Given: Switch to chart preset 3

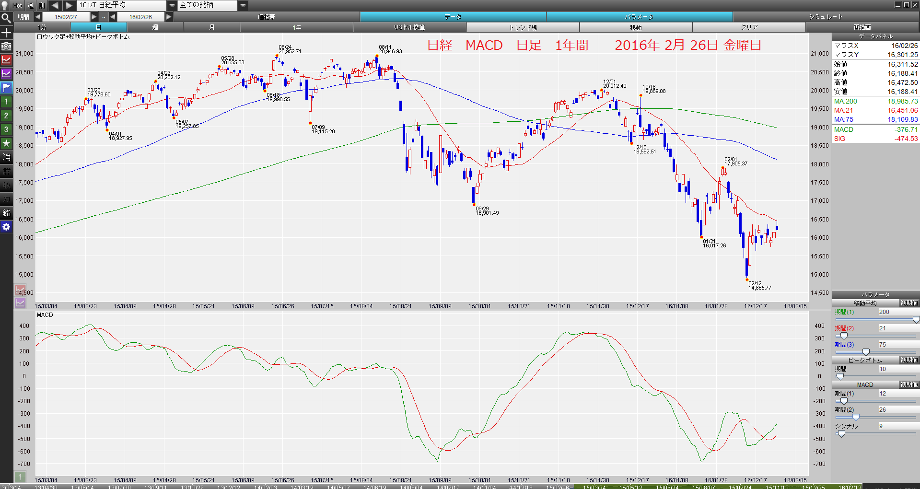Looking at the screenshot, I should (x=6, y=129).
